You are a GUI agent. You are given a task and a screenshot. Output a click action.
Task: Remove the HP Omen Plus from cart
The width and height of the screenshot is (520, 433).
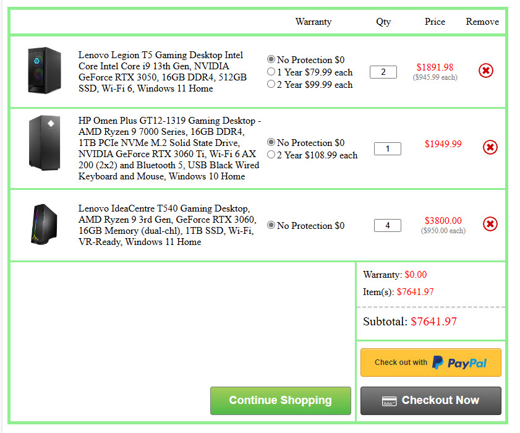pos(490,147)
